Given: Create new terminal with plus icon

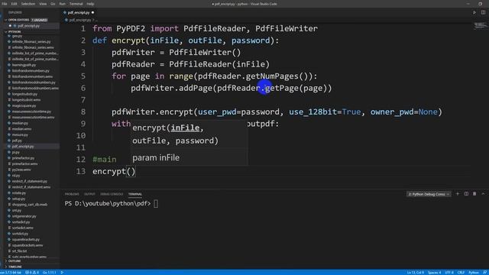Looking at the screenshot, I should pos(458,194).
